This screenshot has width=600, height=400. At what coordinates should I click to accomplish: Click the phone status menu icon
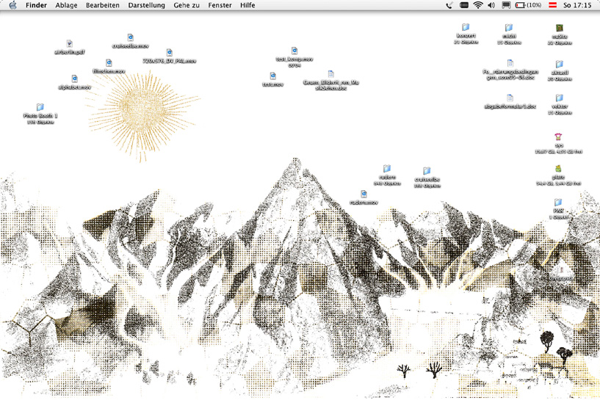pyautogui.click(x=449, y=5)
